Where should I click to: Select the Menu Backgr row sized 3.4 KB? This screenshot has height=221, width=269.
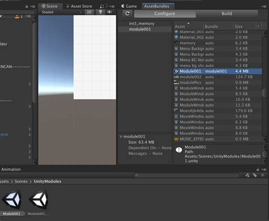[218, 49]
